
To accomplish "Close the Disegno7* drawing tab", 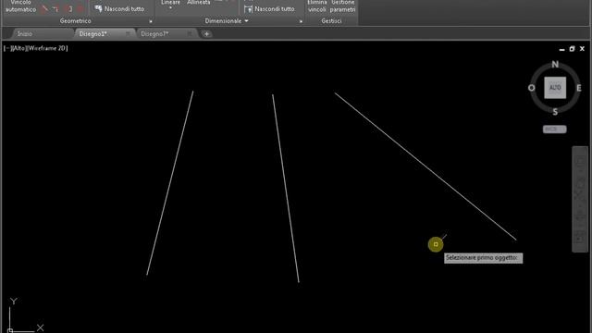I will pos(190,33).
